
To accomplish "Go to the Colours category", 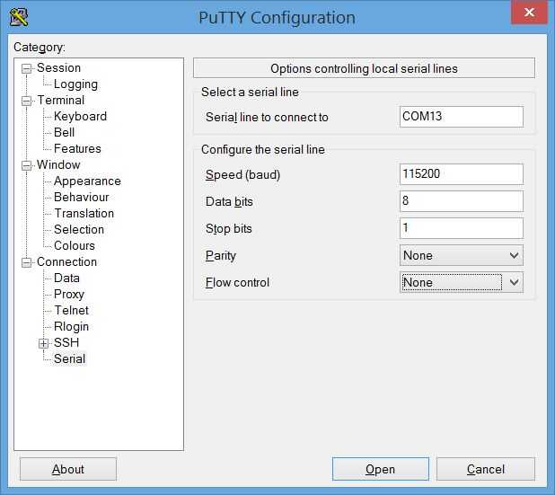I will 74,246.
